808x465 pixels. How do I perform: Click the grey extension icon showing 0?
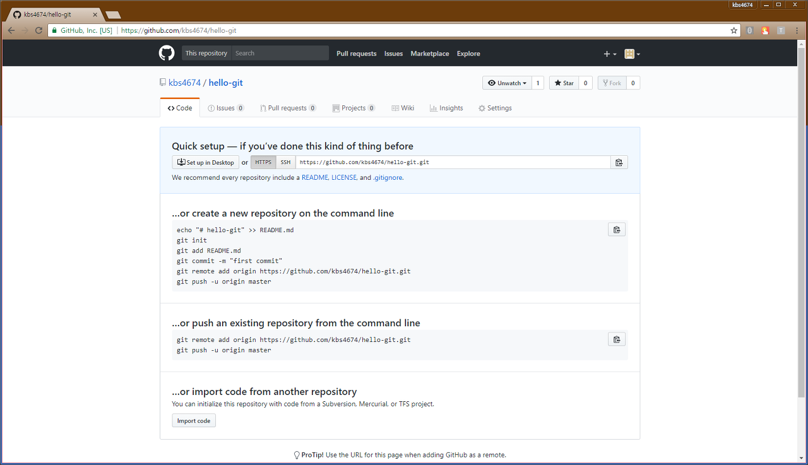click(x=749, y=30)
